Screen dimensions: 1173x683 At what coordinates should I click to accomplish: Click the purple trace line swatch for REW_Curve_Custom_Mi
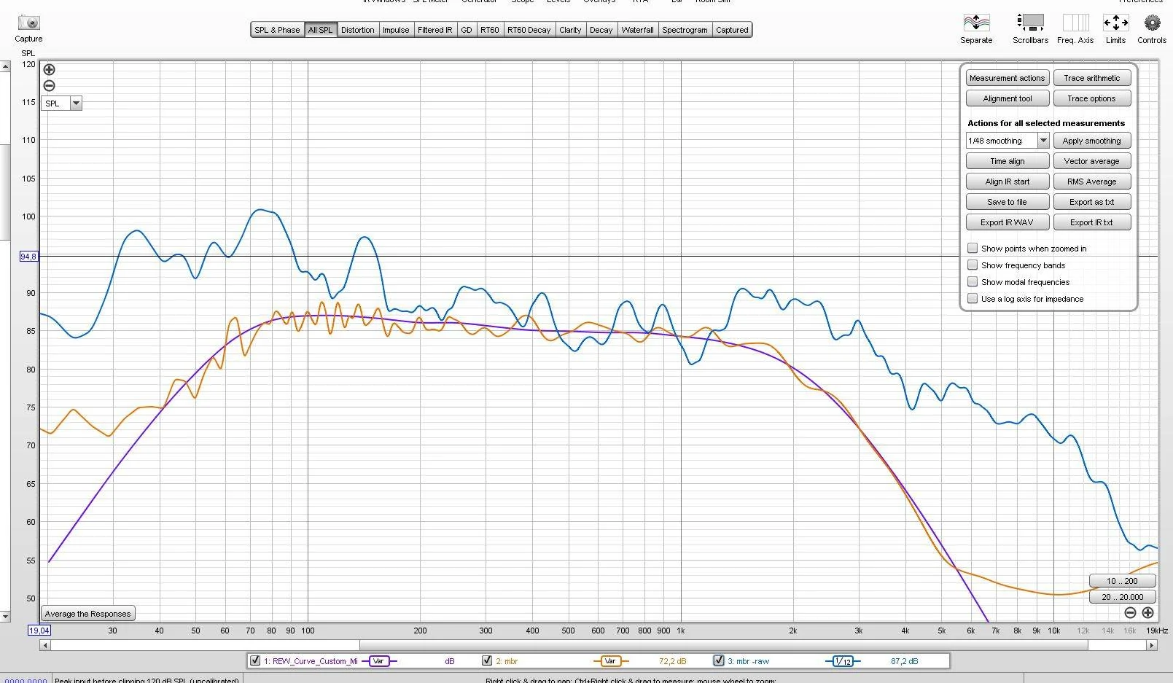pos(379,661)
